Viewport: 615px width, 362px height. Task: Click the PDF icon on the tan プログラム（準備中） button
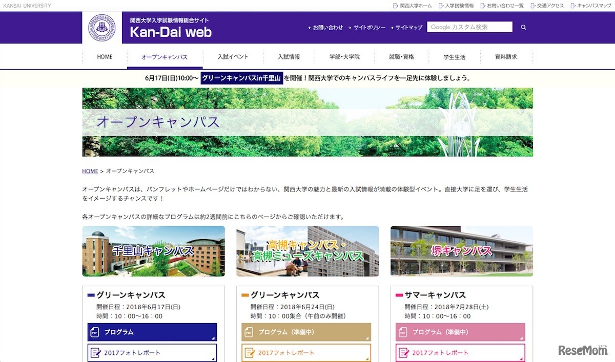click(x=249, y=332)
